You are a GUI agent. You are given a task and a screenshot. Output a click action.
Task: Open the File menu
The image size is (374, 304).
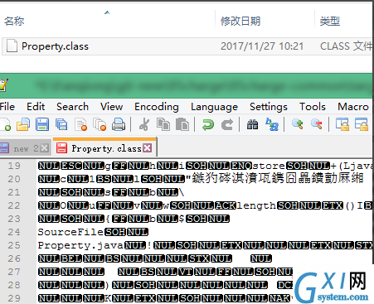tap(7, 107)
